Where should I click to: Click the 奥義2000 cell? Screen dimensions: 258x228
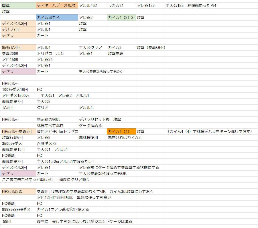[x=18, y=53]
